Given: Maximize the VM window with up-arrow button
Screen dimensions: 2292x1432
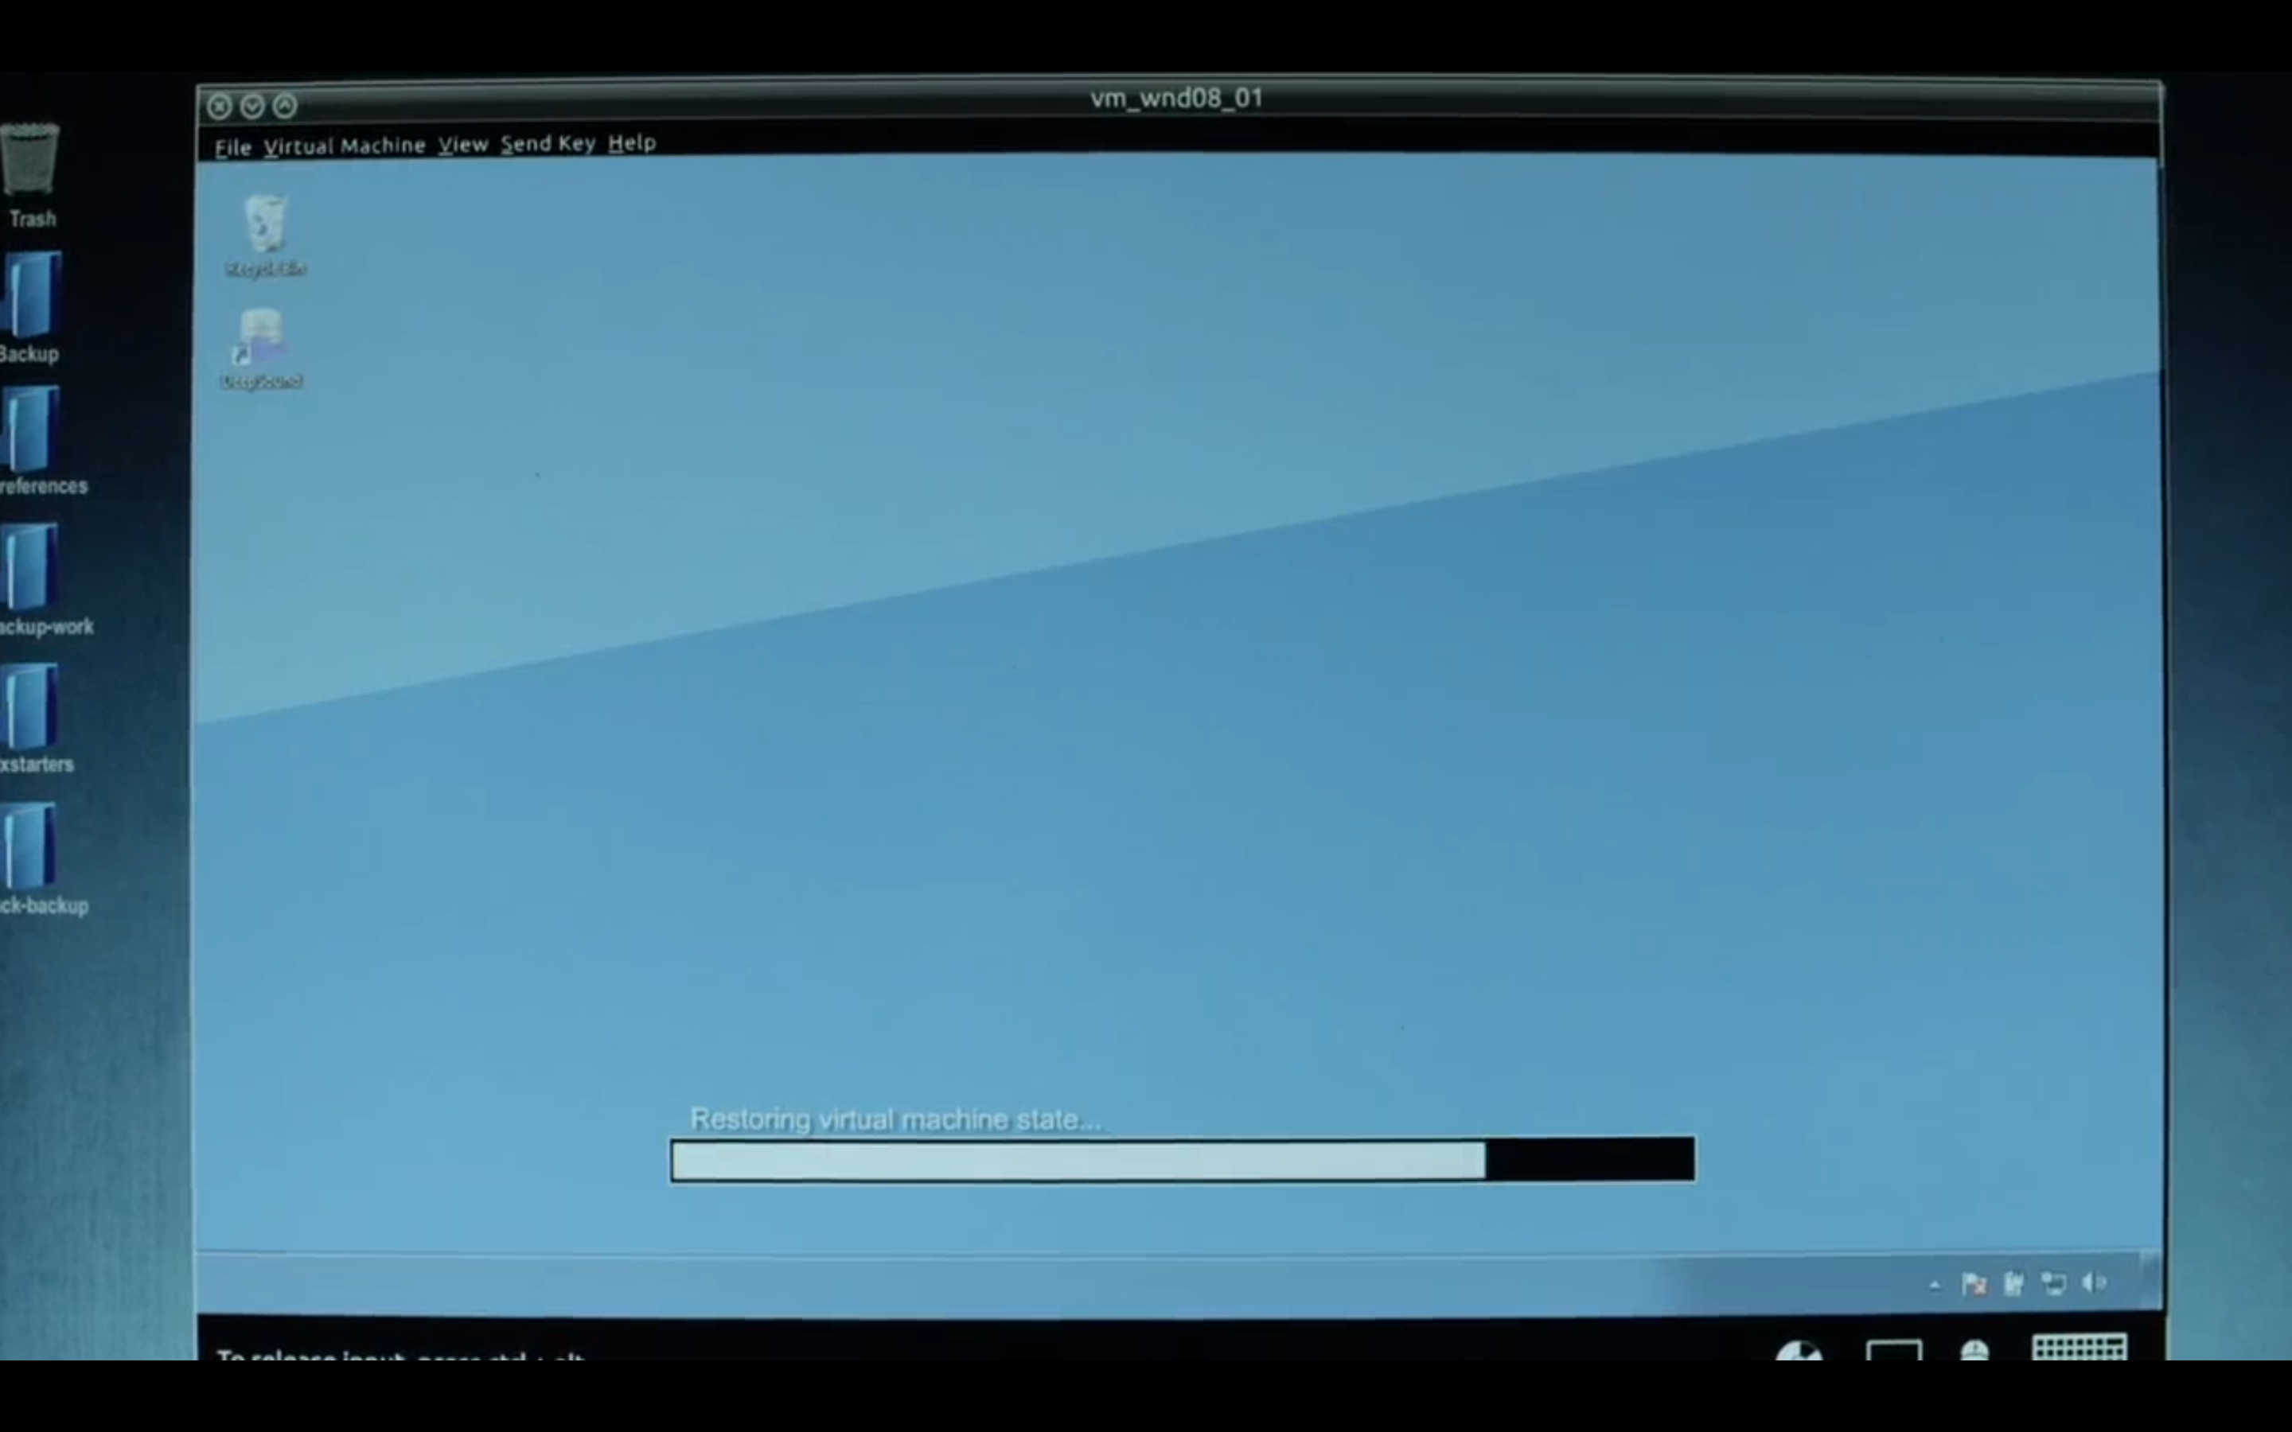Looking at the screenshot, I should [x=285, y=106].
